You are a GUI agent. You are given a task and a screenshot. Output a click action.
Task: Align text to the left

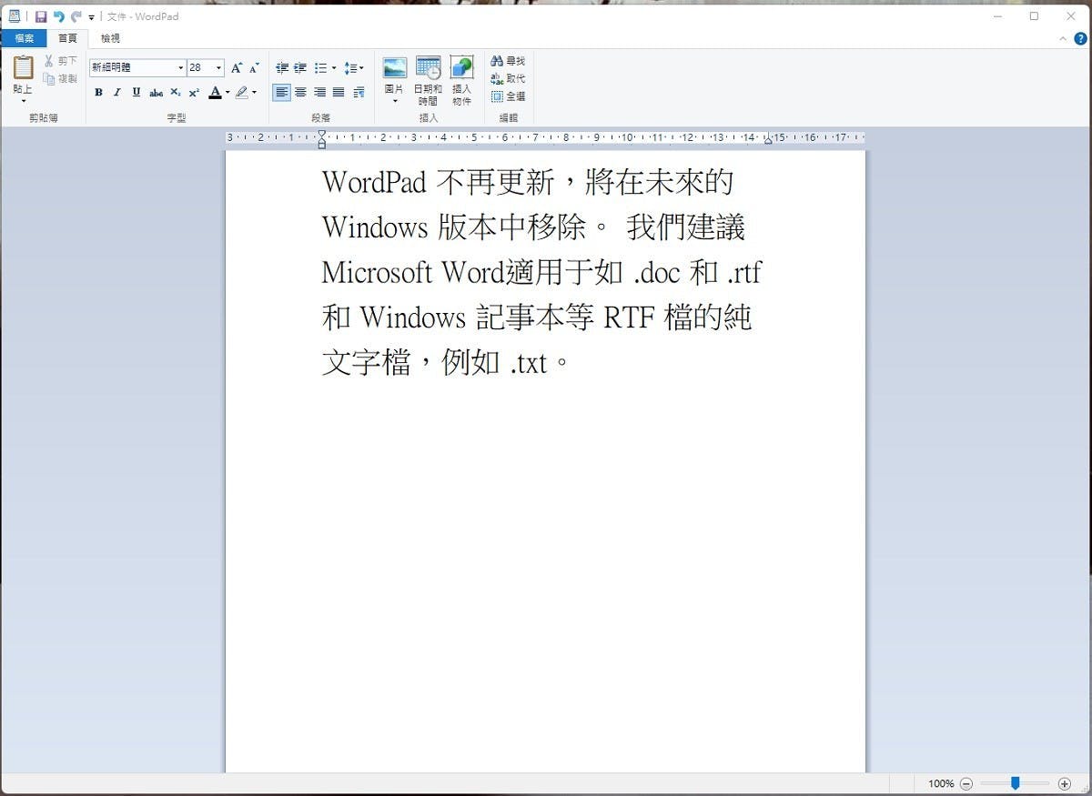pyautogui.click(x=282, y=92)
